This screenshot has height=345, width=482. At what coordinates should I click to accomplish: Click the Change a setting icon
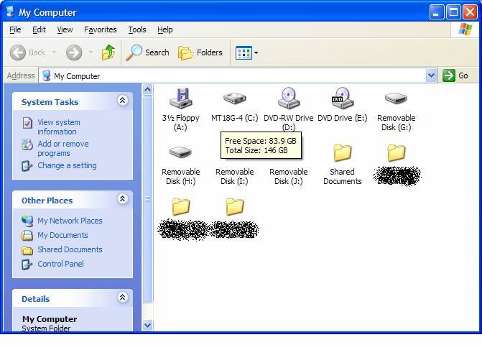tap(27, 166)
